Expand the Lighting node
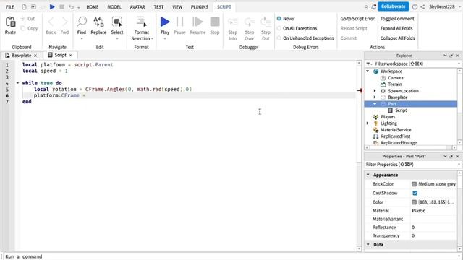Screen dimensions: 463x260 tap(368, 123)
